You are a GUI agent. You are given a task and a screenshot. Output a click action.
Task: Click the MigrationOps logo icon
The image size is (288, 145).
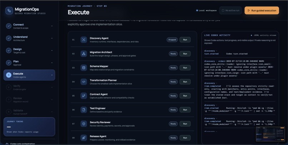coord(9,11)
